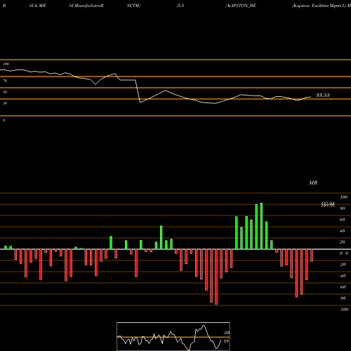
Task: Open the mini overview chart thumbnail
Action: click(x=173, y=336)
